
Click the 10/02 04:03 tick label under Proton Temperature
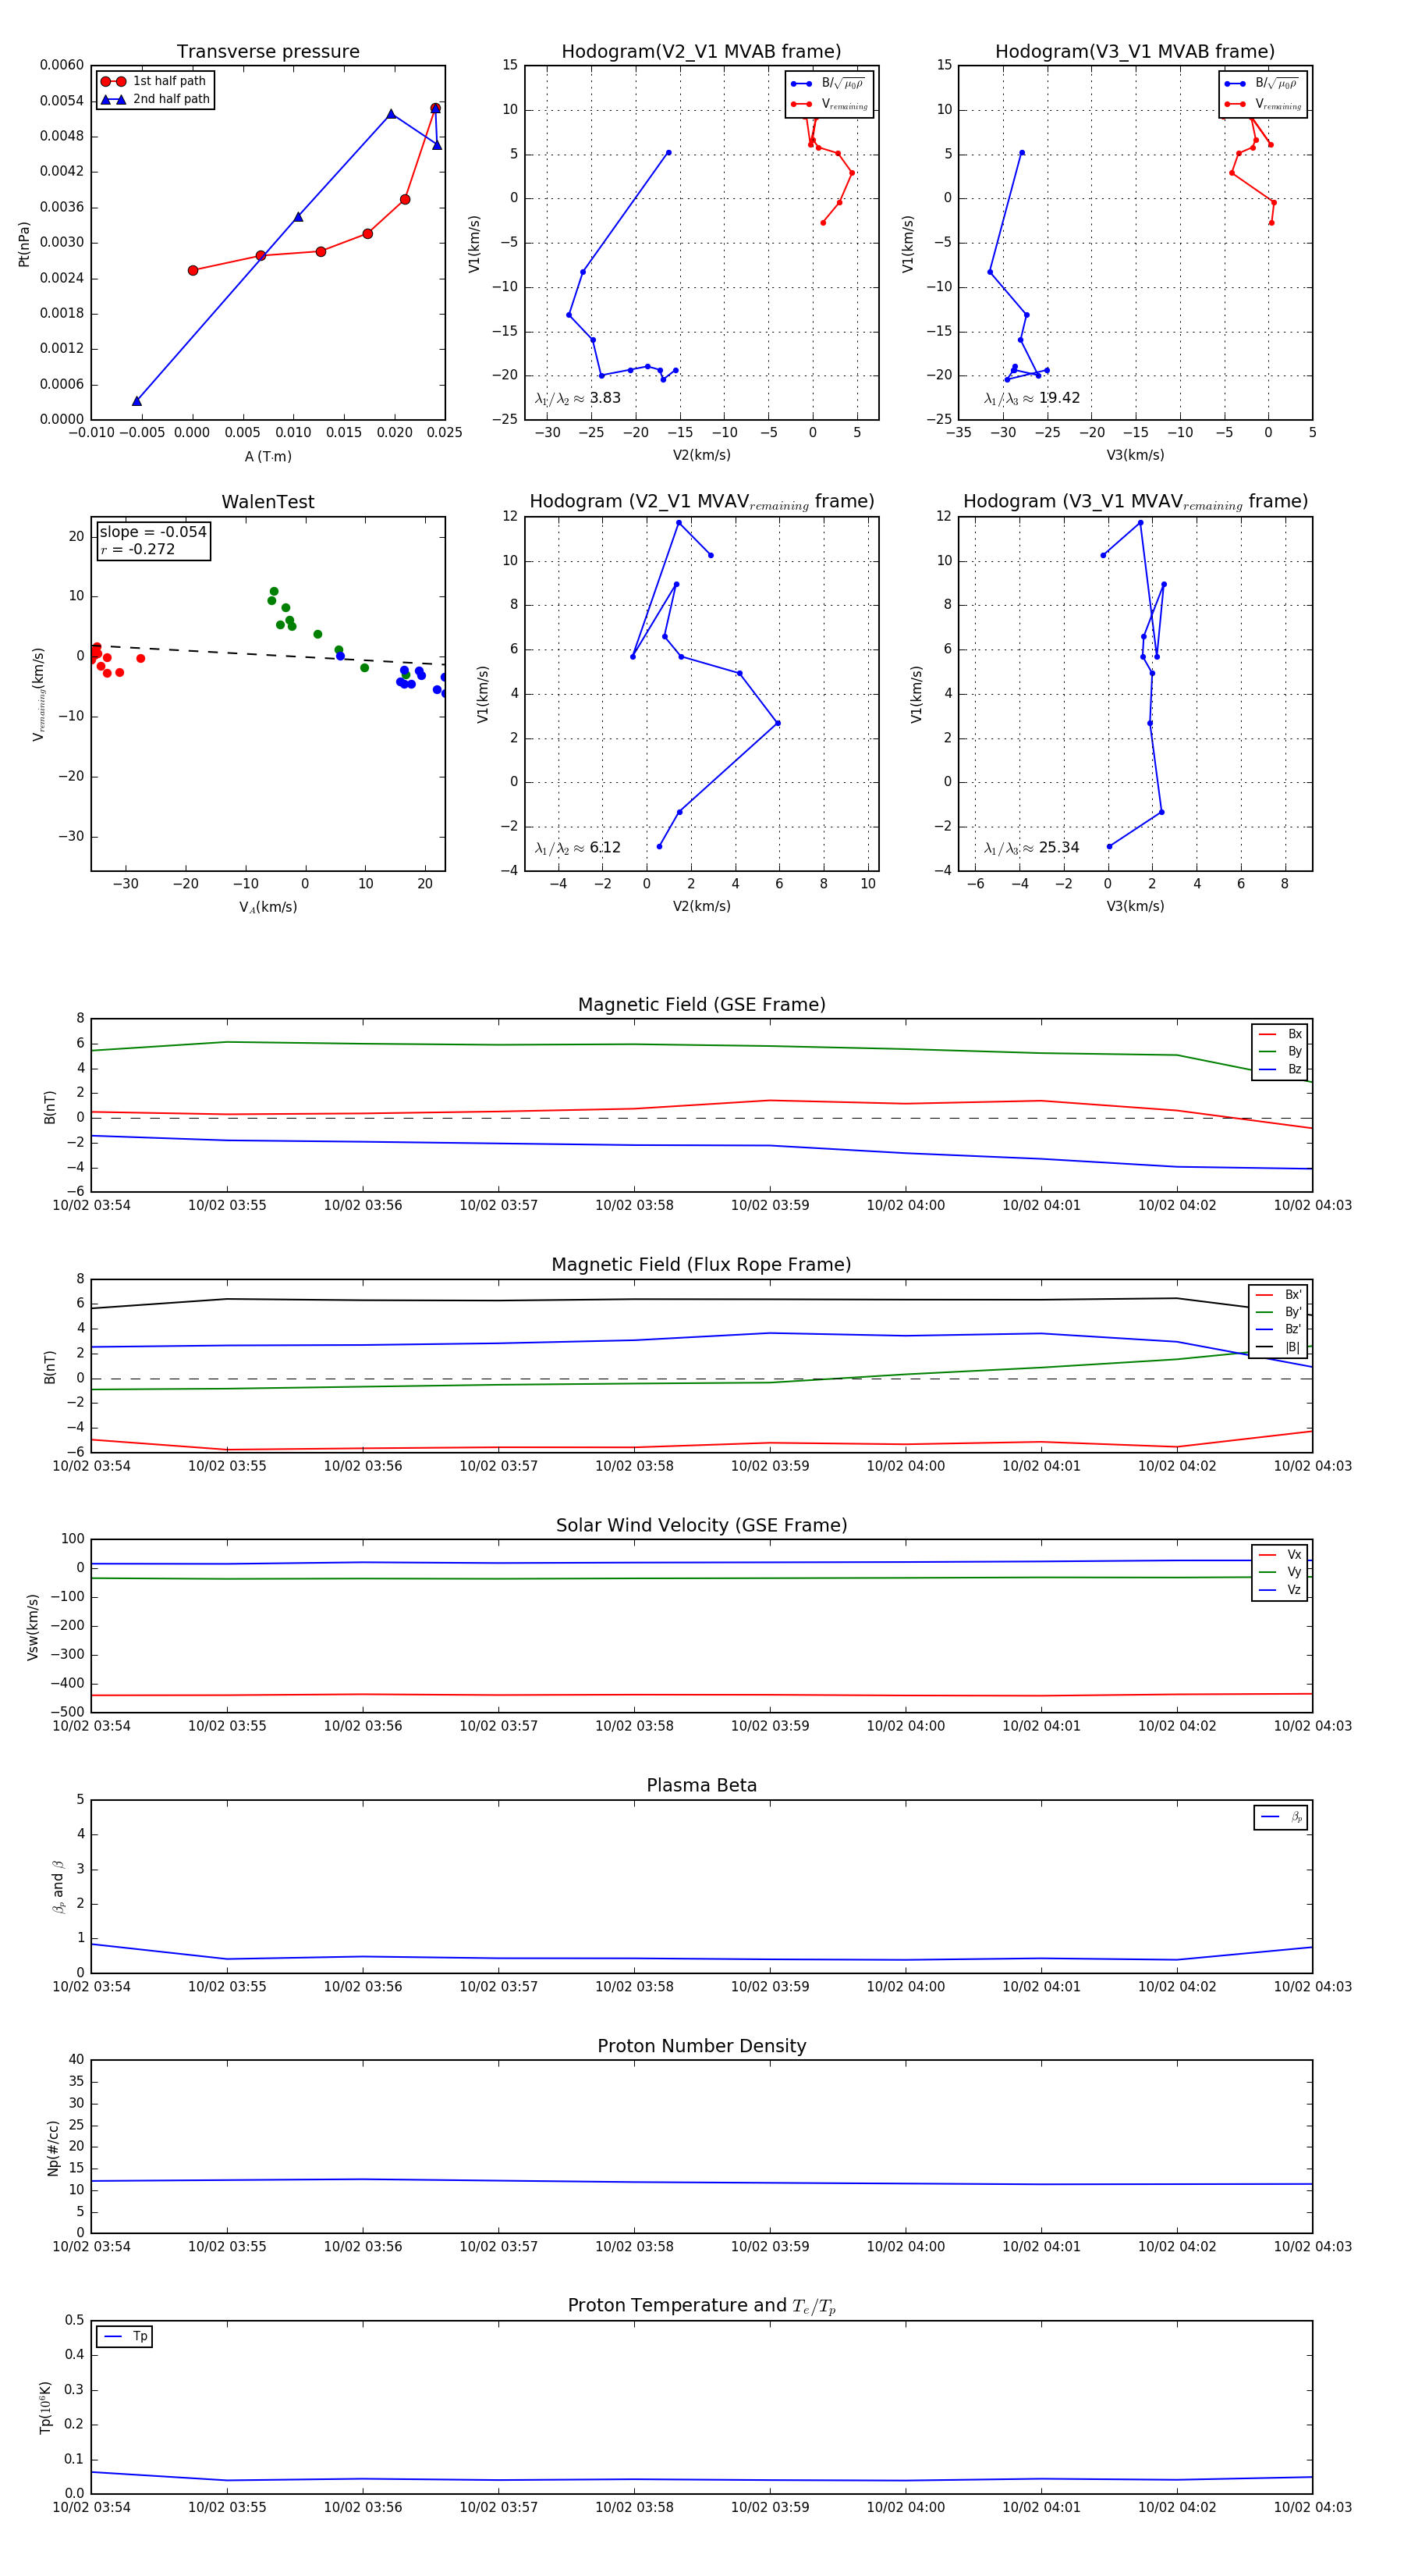1312,2507
